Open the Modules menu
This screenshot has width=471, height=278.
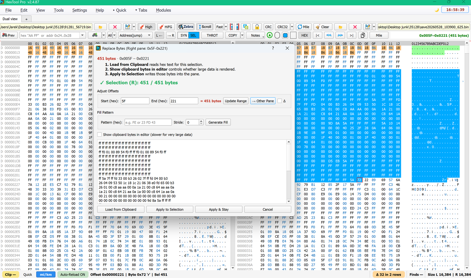(163, 10)
